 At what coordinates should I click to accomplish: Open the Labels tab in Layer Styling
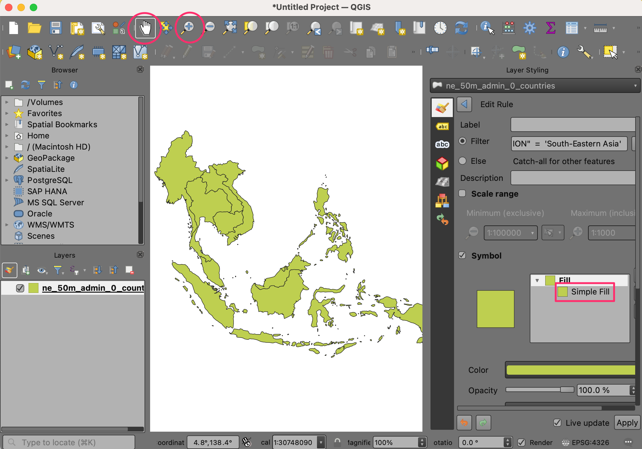point(442,126)
